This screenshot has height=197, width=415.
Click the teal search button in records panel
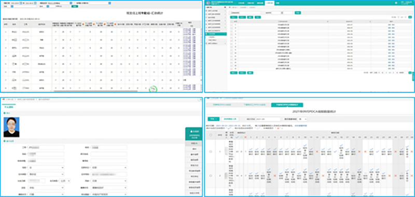[298, 12]
